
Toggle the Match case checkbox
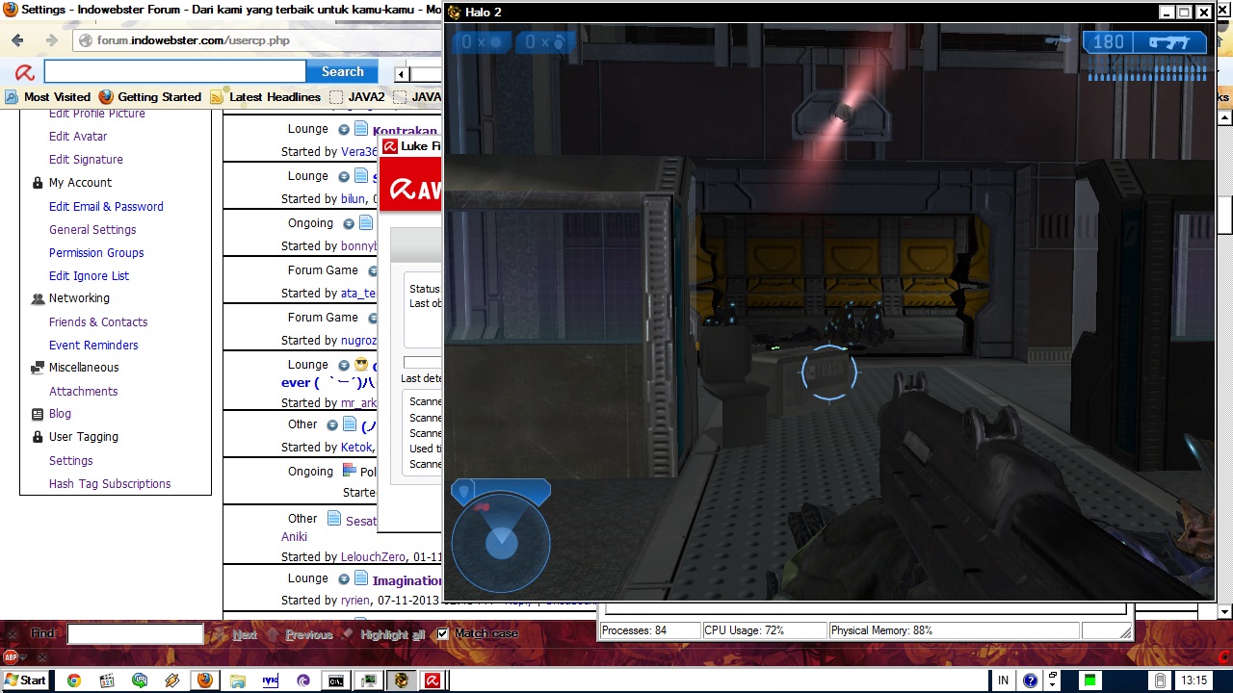(x=443, y=633)
